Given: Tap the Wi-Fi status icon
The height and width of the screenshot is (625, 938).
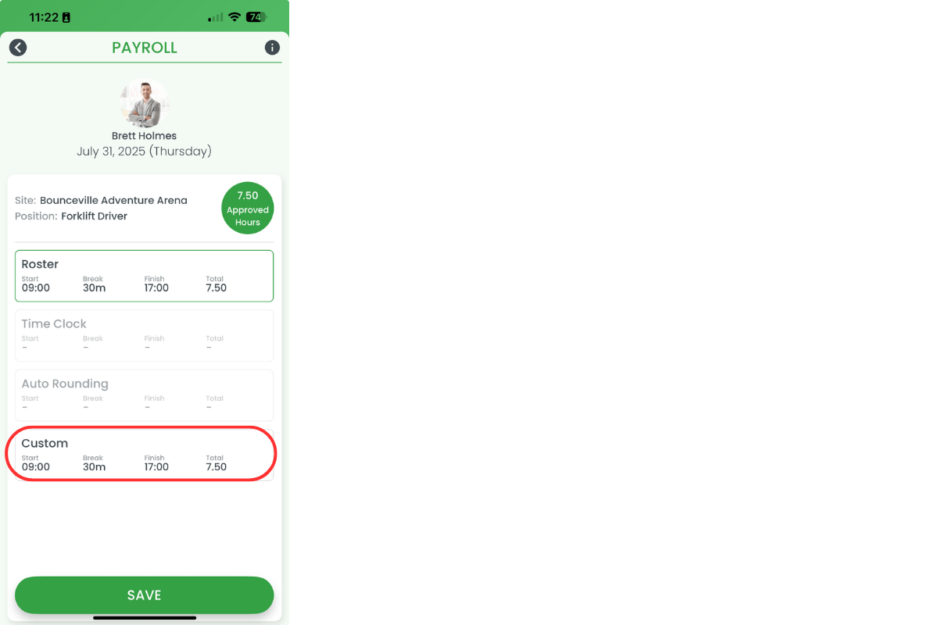Looking at the screenshot, I should (x=234, y=17).
